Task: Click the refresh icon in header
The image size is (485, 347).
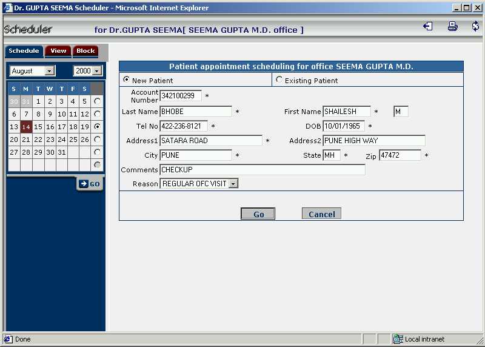Action: (x=475, y=26)
